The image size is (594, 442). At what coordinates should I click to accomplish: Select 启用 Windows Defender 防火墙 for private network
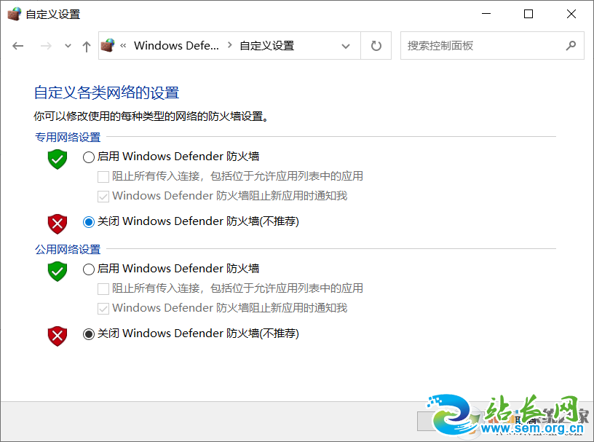click(88, 156)
